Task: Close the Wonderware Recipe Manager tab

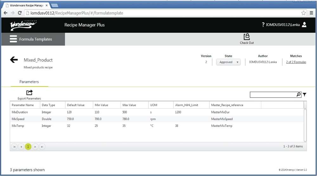Action: [47, 5]
